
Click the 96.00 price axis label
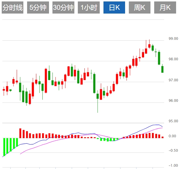coord(173,100)
